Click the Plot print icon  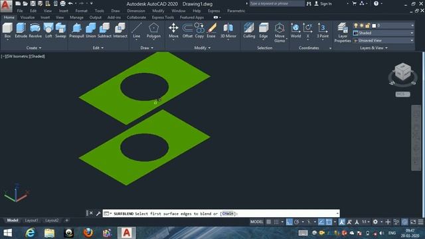pyautogui.click(x=62, y=3)
